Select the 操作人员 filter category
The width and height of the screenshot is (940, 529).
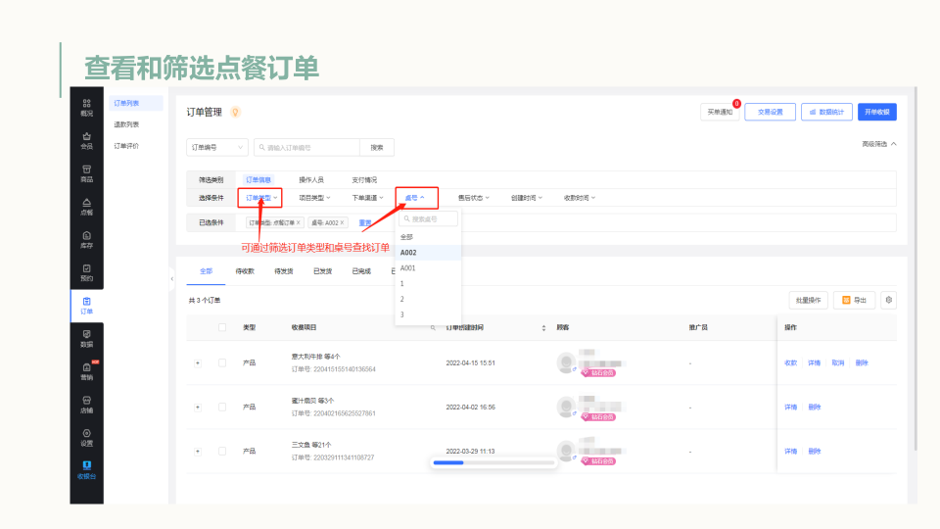(x=311, y=180)
